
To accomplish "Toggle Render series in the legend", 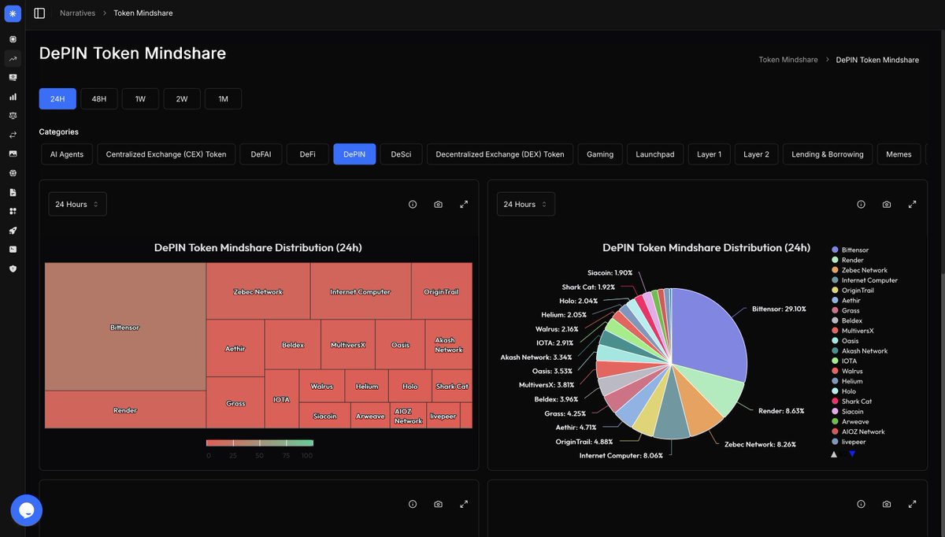I will coord(852,260).
